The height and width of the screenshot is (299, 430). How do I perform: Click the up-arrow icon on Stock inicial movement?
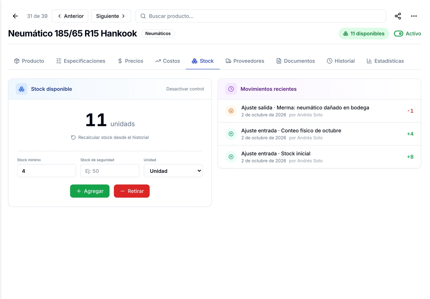[231, 157]
